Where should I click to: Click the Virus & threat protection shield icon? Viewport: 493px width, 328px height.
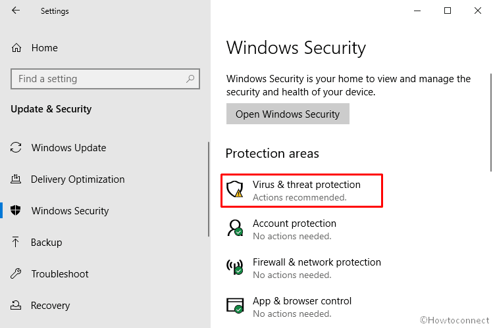(x=235, y=190)
